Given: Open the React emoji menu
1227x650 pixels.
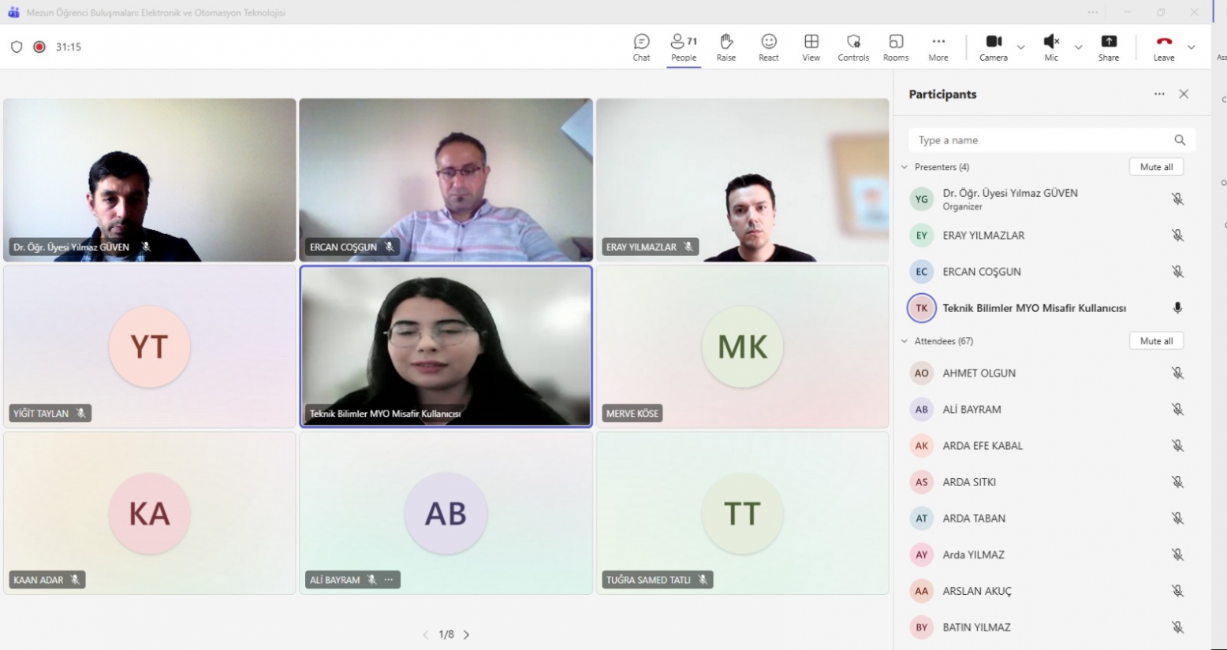Looking at the screenshot, I should tap(768, 46).
